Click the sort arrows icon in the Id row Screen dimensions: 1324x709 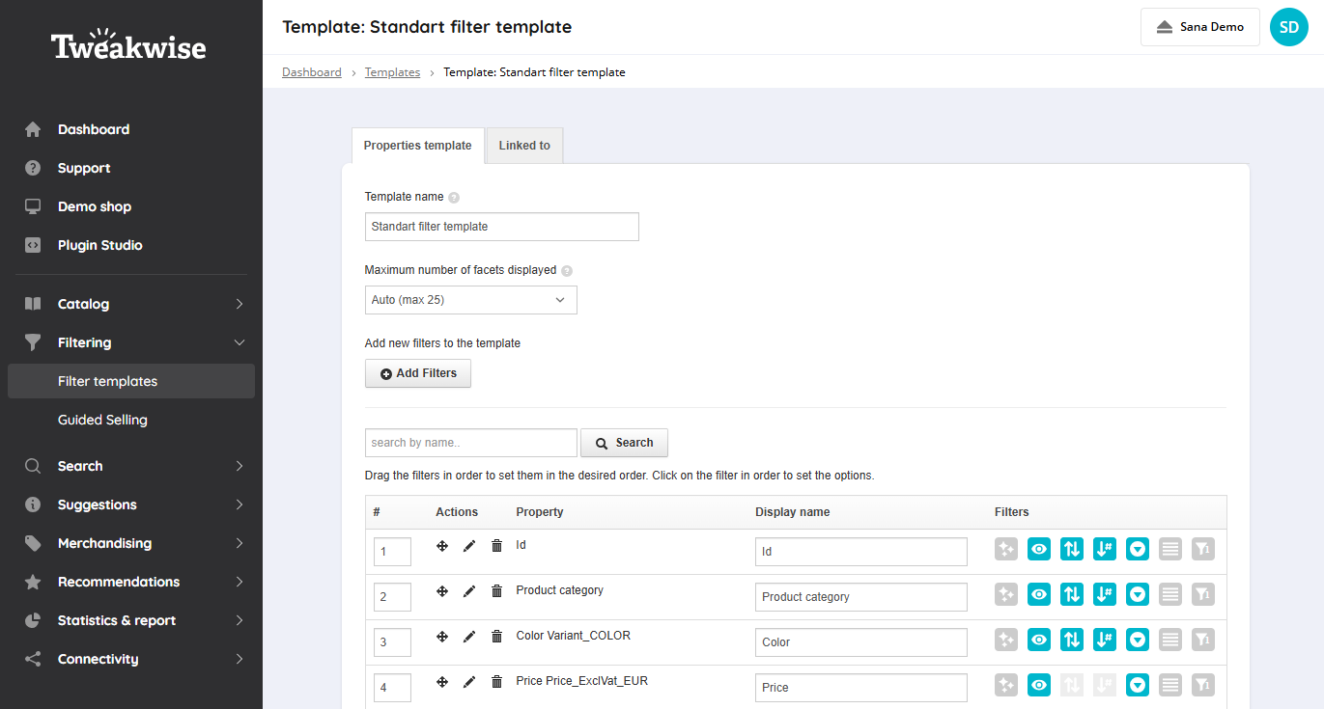(x=1072, y=549)
